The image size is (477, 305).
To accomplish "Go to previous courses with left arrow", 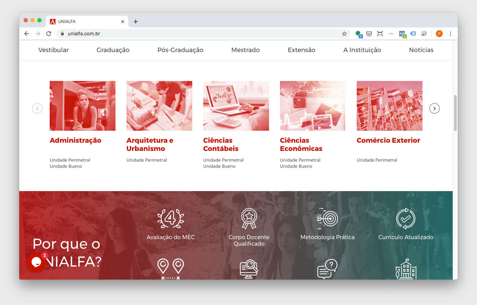I will pyautogui.click(x=37, y=108).
